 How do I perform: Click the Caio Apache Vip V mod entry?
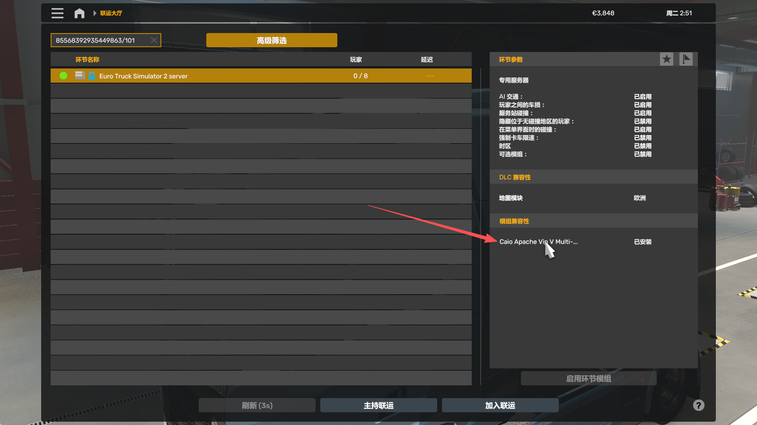click(x=538, y=242)
